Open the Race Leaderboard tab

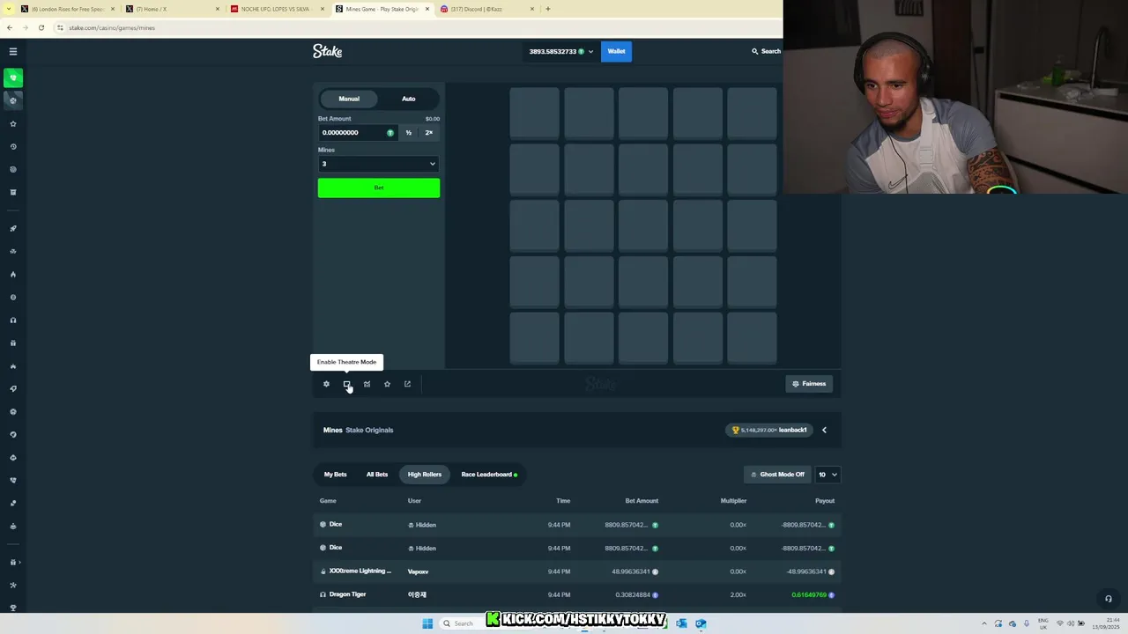point(488,475)
